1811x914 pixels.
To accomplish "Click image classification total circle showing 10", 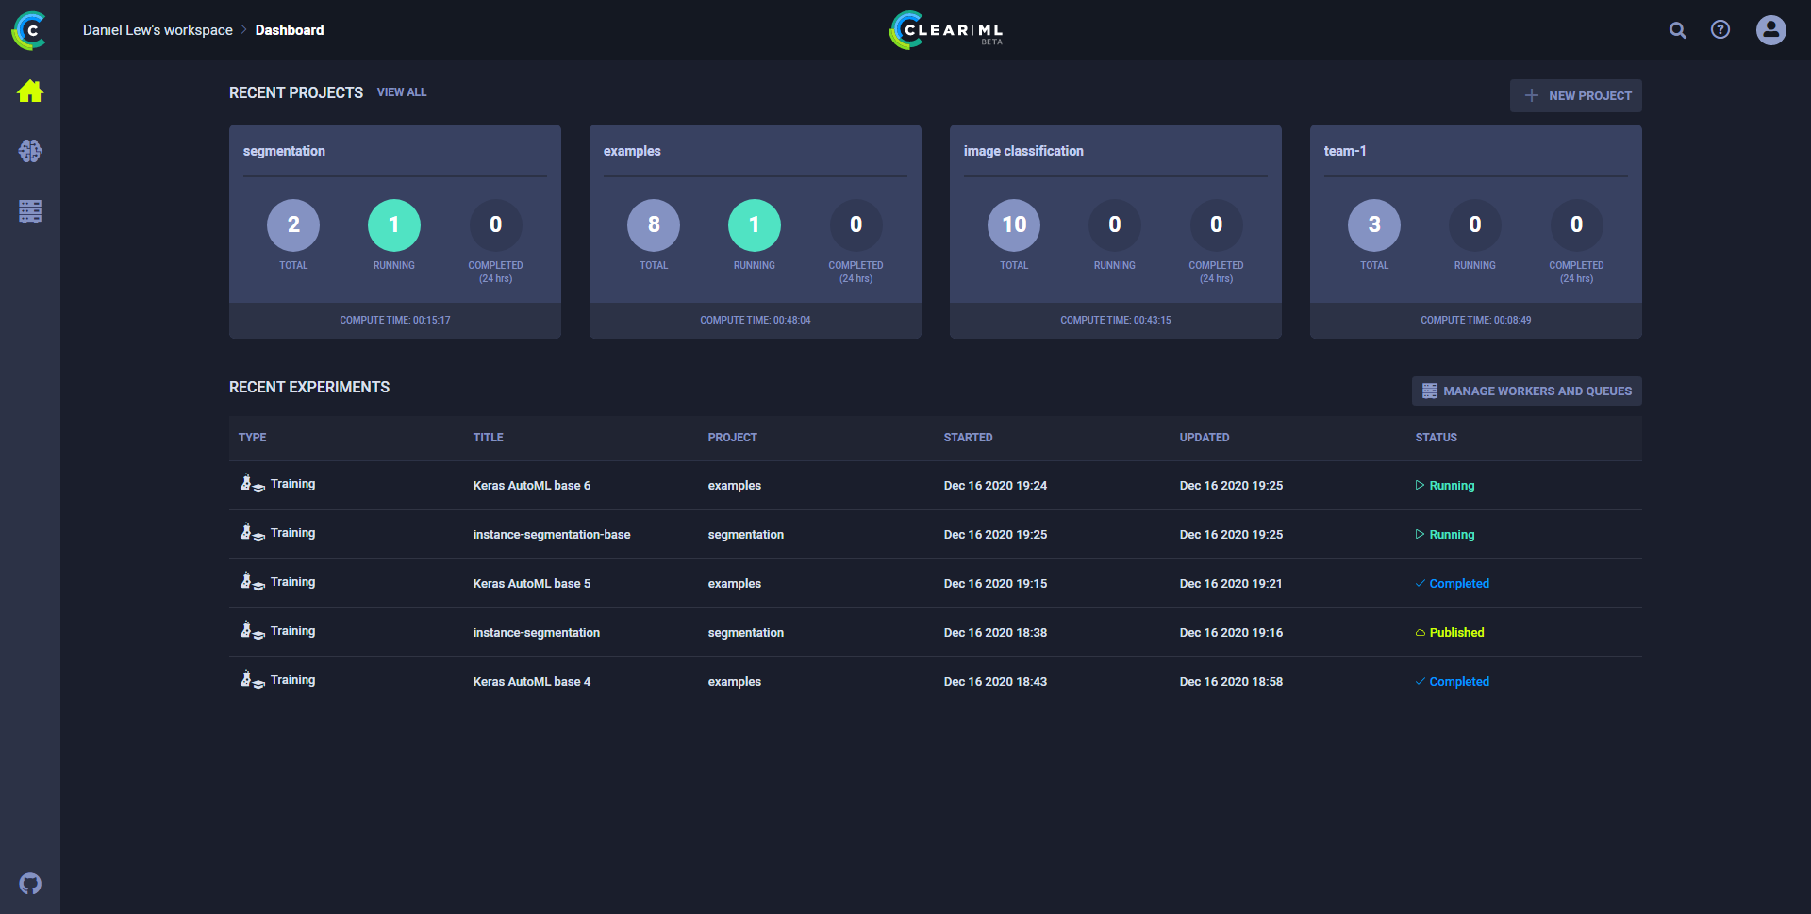I will (x=1014, y=224).
